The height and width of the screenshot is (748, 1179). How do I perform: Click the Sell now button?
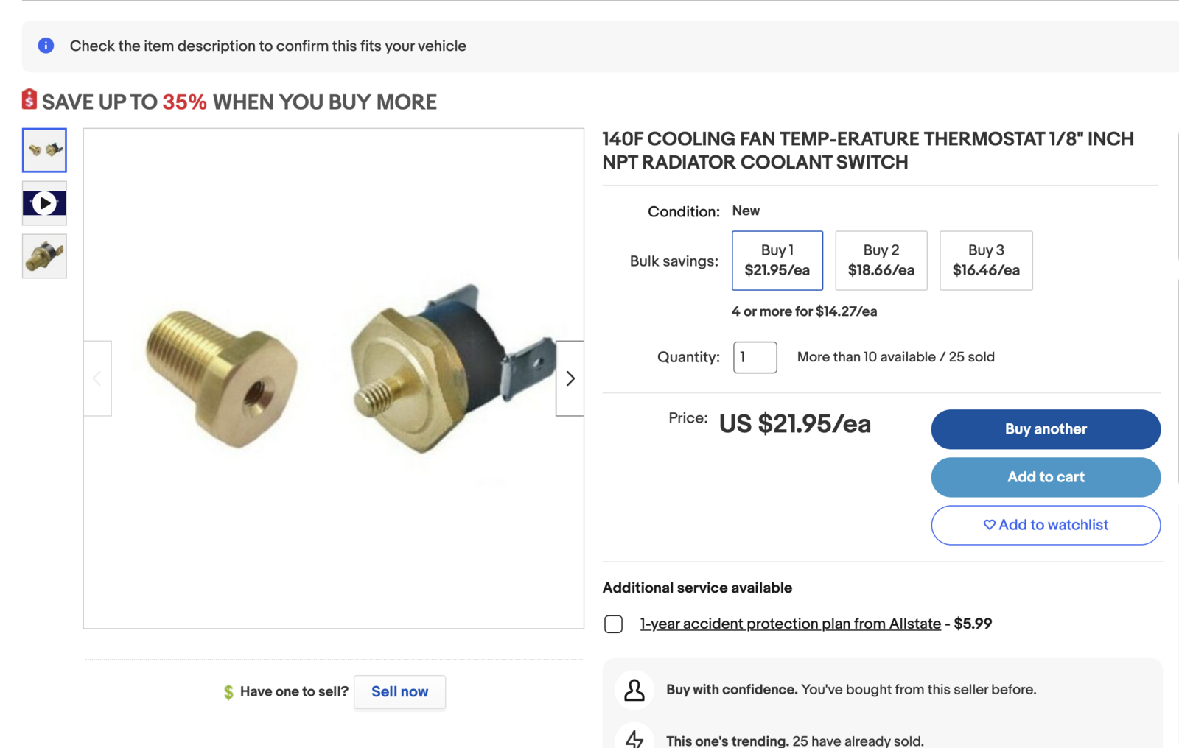(399, 692)
